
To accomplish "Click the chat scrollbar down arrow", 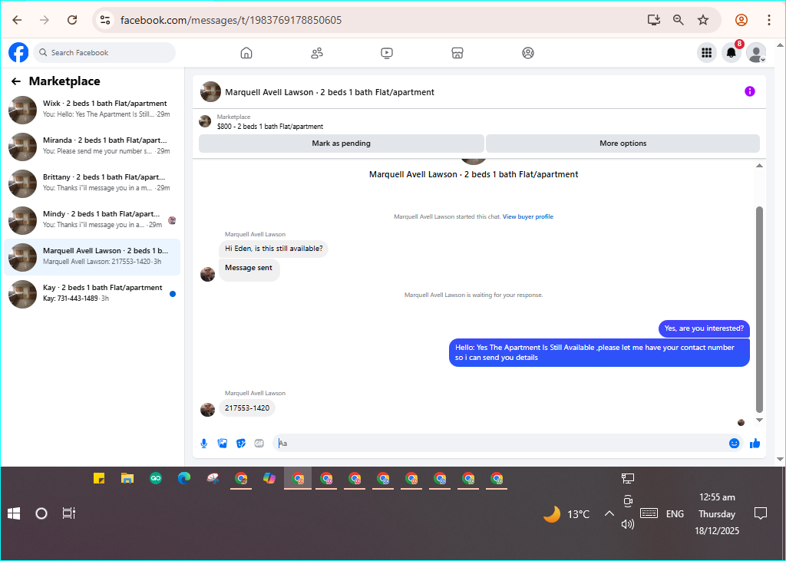I will tap(759, 420).
